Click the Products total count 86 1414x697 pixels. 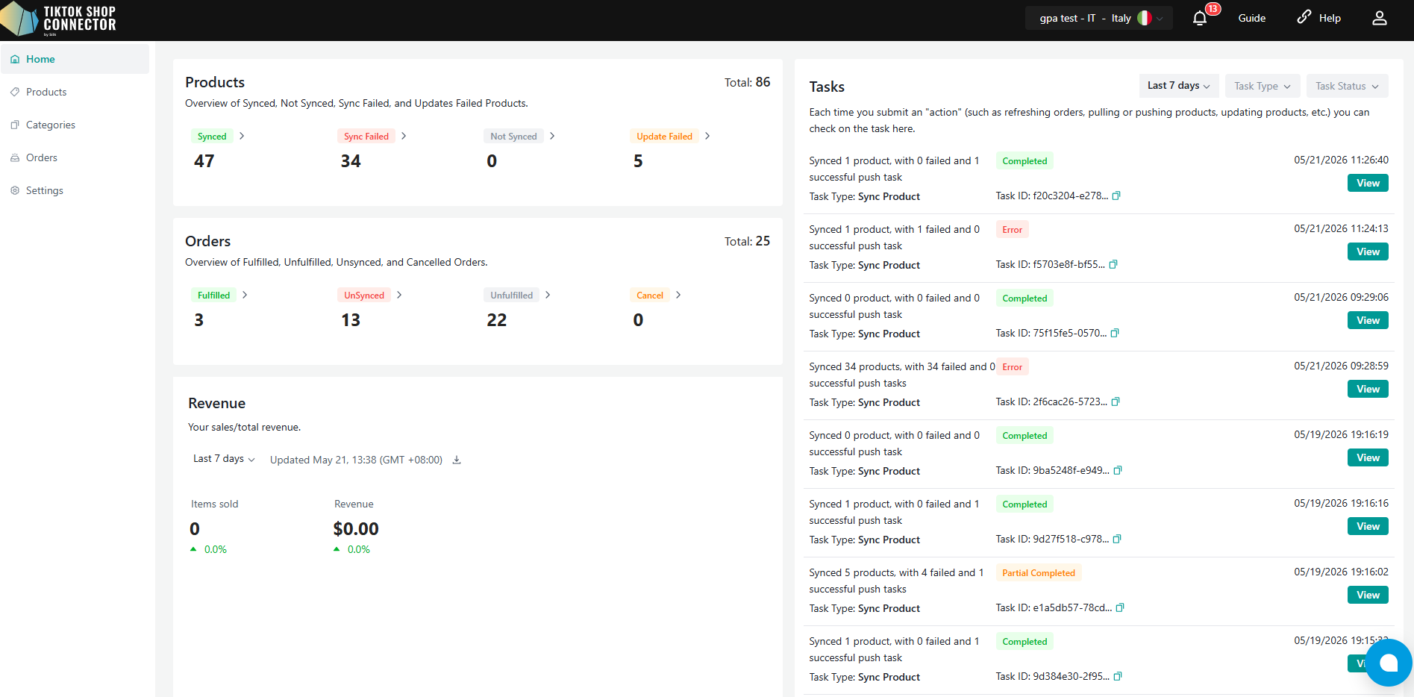point(763,82)
